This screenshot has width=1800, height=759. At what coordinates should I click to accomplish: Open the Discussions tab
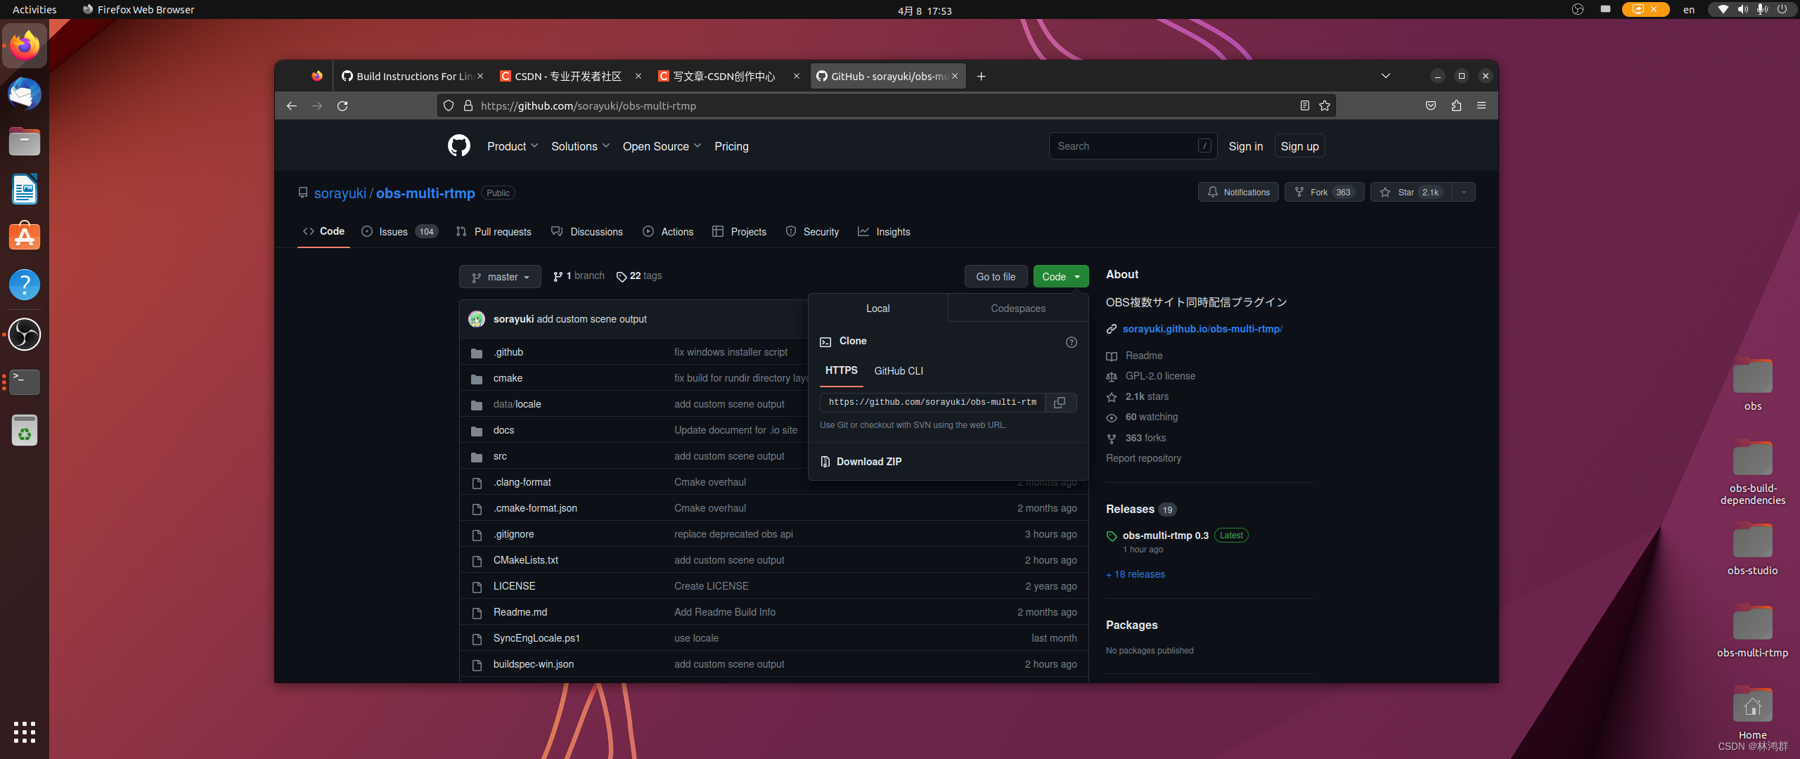587,232
